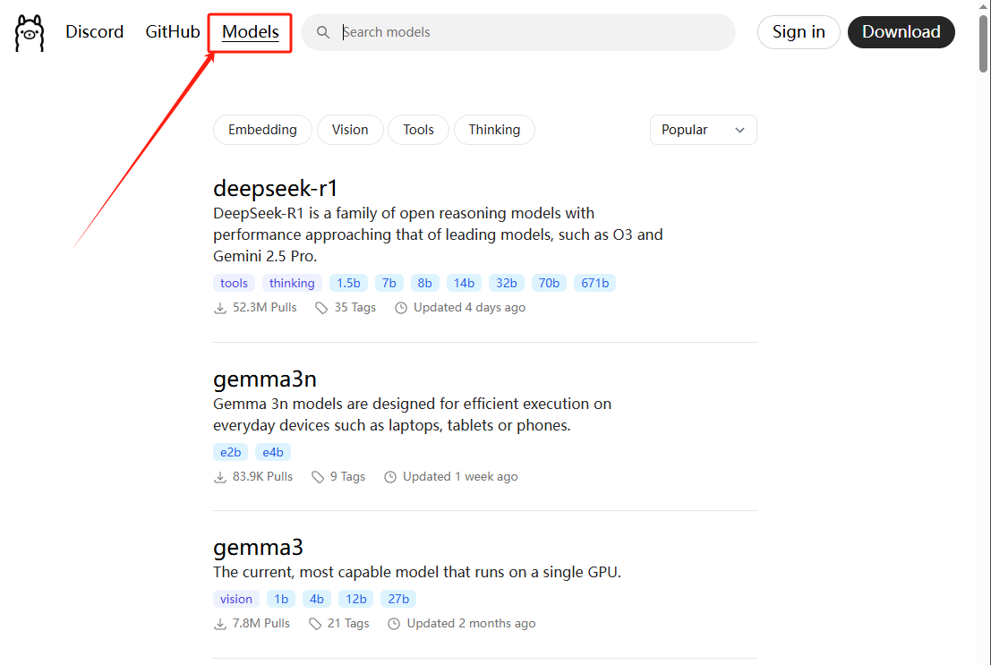Click the download icon beside 52.3M Pulls
This screenshot has width=991, height=665.
[x=220, y=308]
